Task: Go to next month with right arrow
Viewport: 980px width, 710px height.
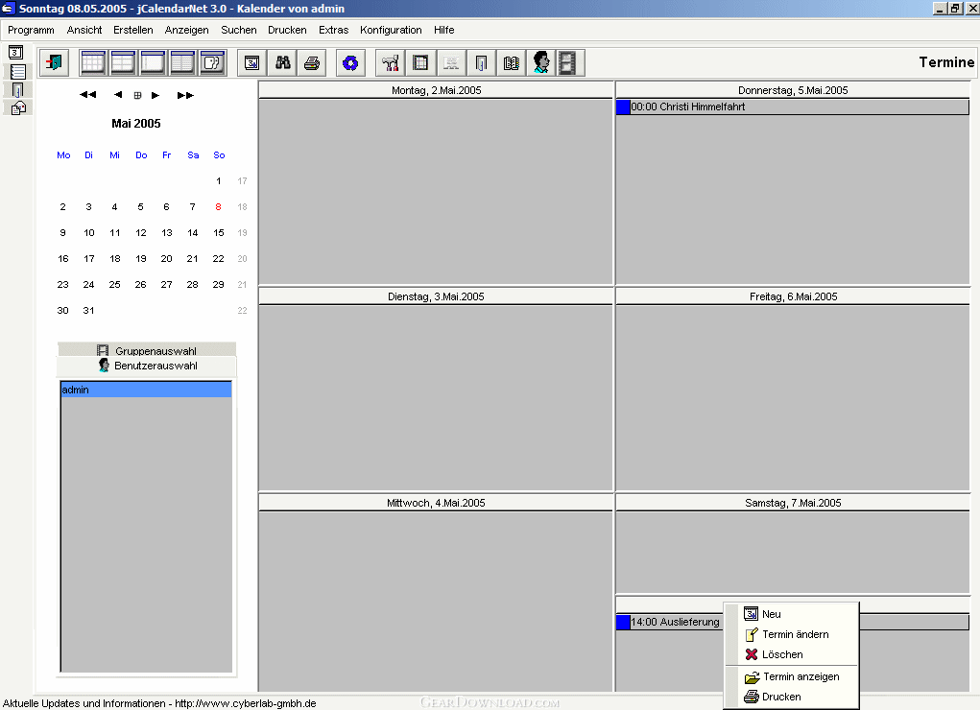Action: 155,95
